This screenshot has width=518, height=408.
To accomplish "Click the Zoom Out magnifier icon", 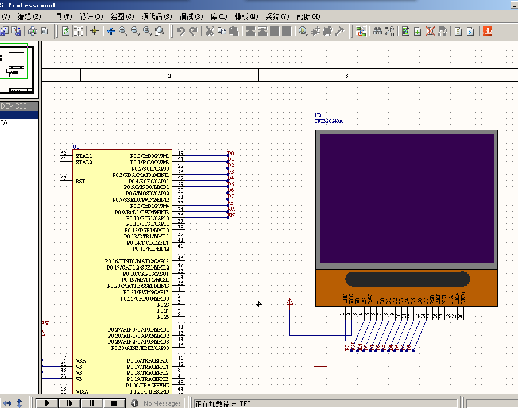I will (x=136, y=31).
